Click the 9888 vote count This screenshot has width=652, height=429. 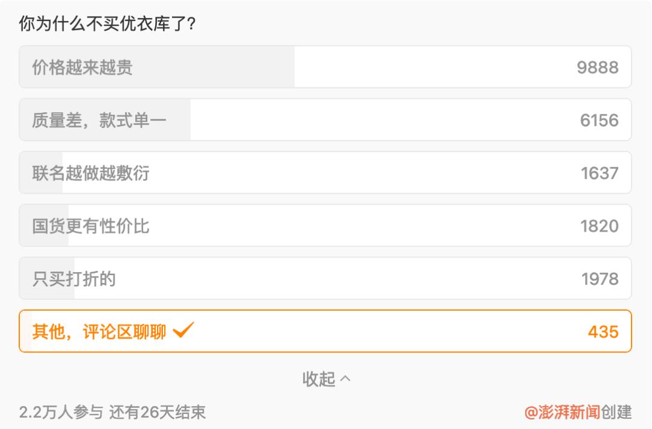click(598, 68)
